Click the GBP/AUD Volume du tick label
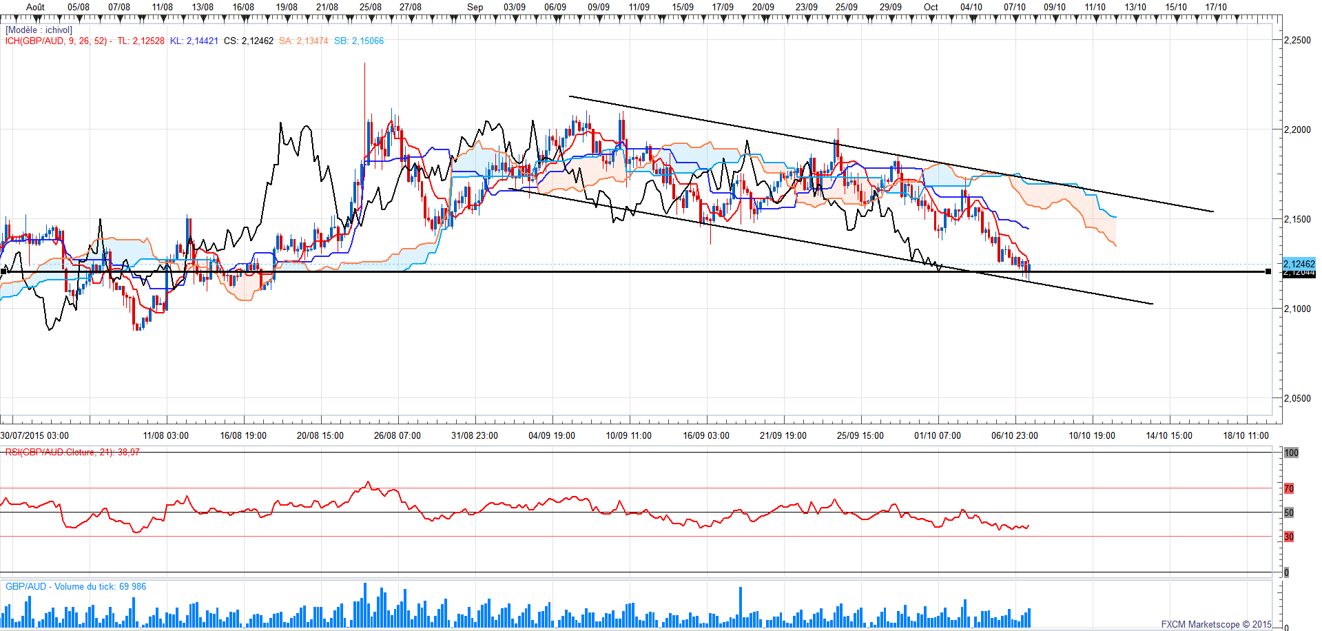 click(x=76, y=587)
